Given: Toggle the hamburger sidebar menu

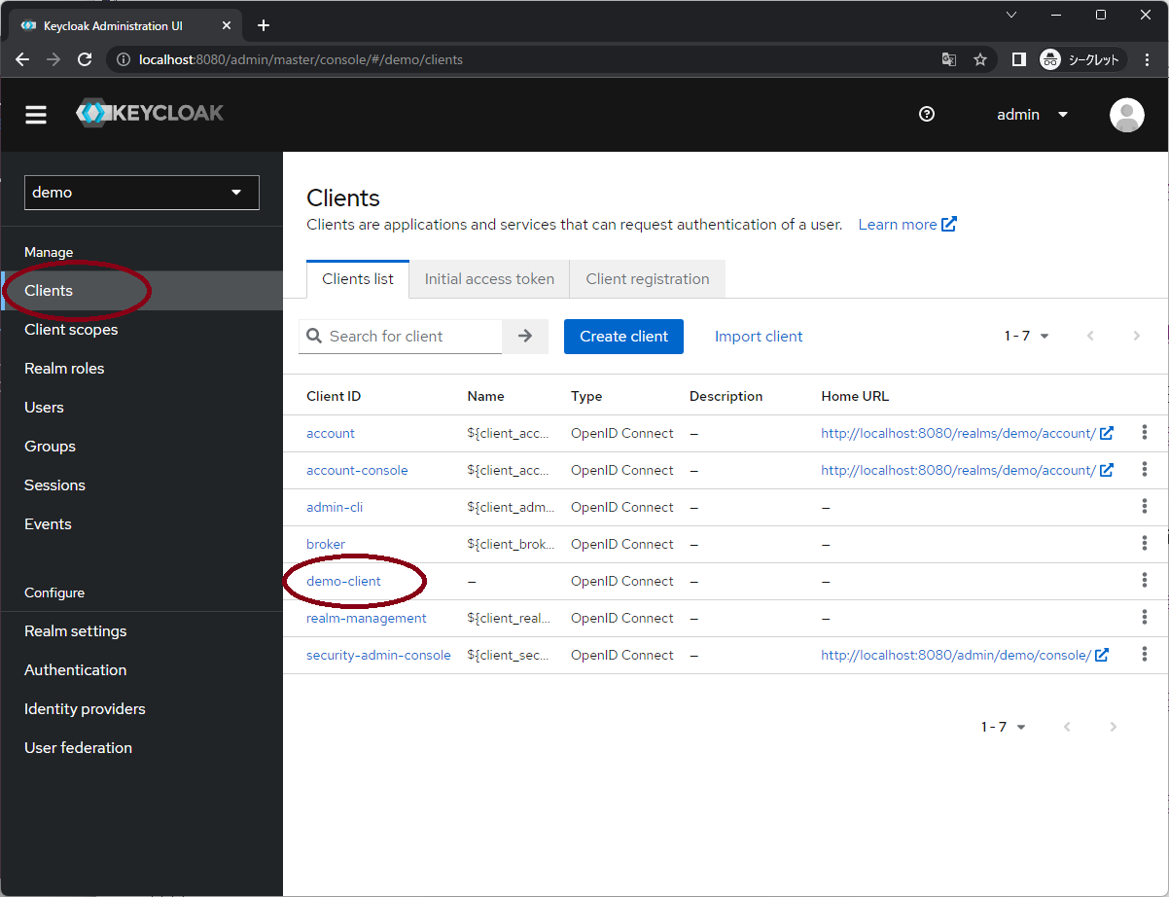Looking at the screenshot, I should 36,115.
